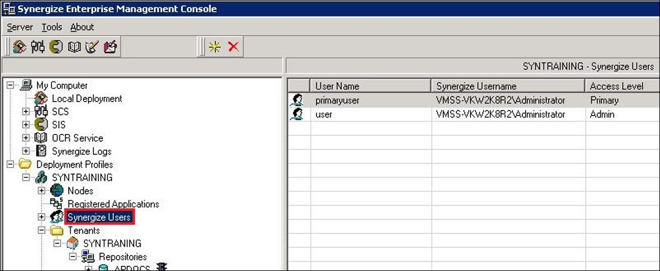Click the console icon in the title bar
The height and width of the screenshot is (271, 660).
click(x=9, y=9)
